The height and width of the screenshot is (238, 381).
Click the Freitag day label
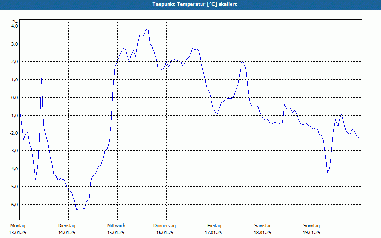click(214, 226)
